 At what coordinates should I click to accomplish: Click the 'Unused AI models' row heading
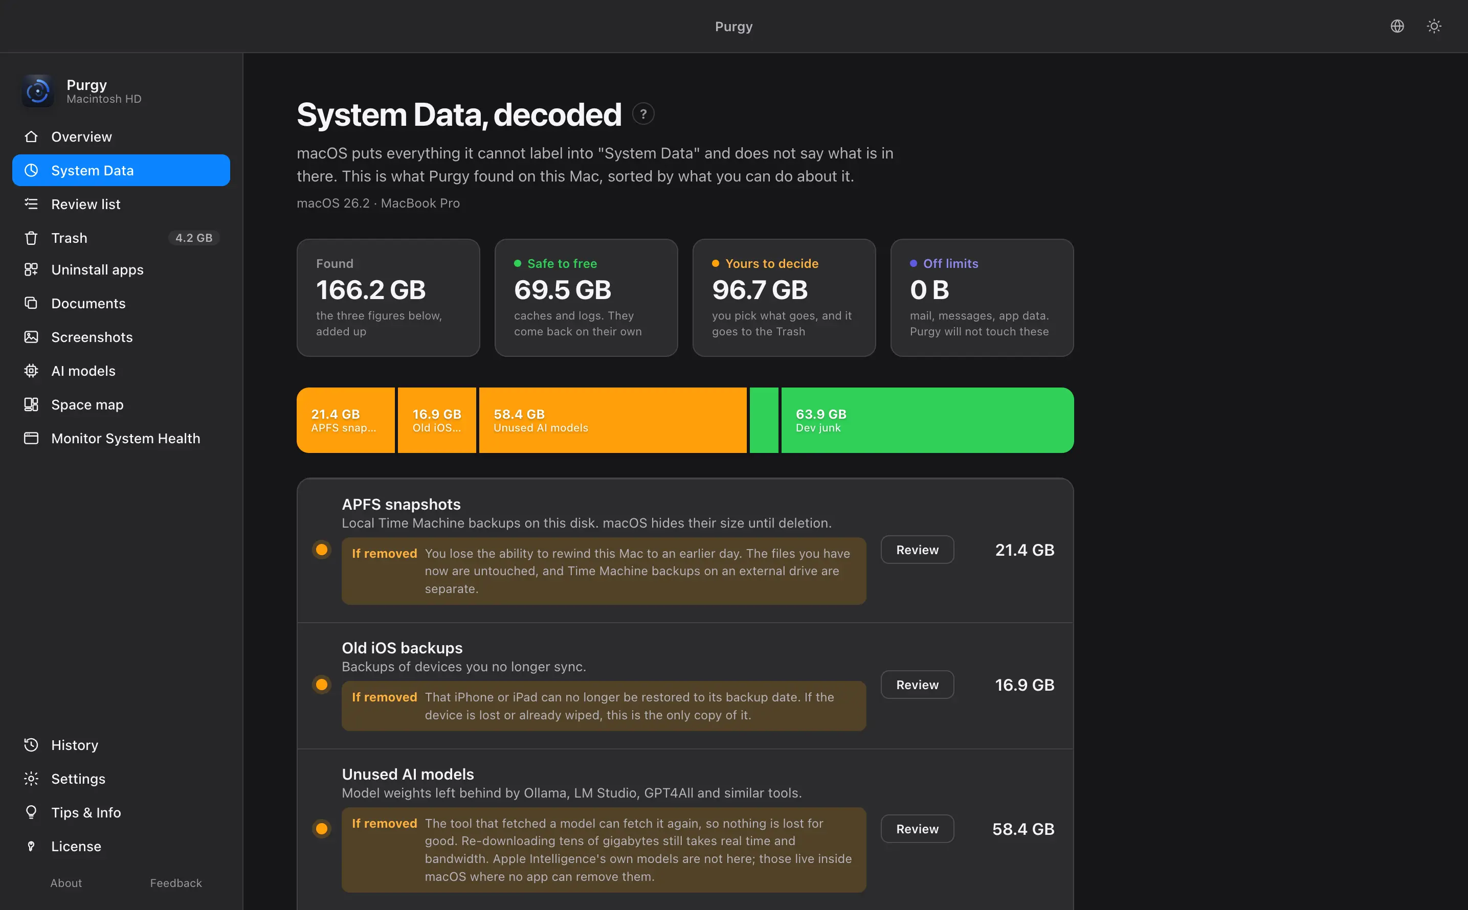click(x=408, y=775)
